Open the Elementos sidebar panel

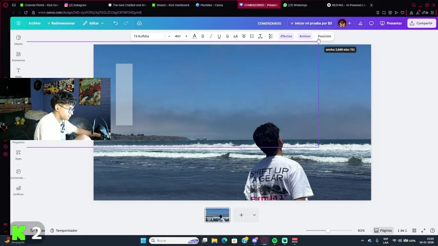tap(18, 56)
